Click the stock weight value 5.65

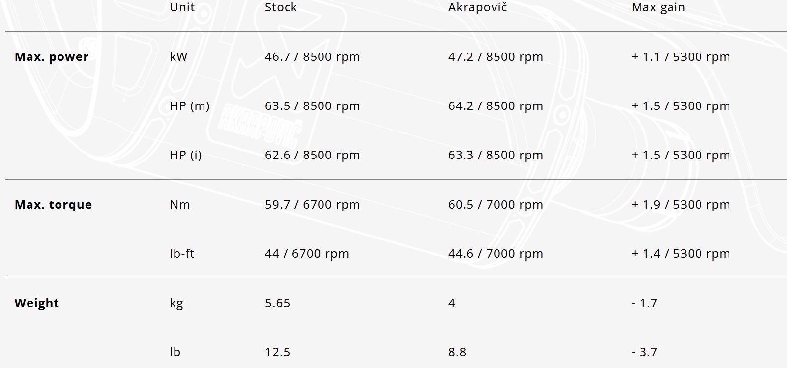(277, 303)
